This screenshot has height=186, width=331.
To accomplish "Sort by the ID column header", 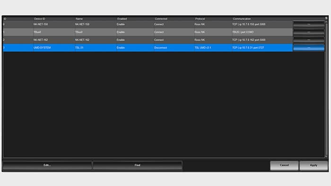I will [x=5, y=19].
